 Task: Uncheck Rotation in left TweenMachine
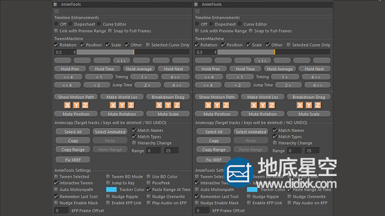[56, 45]
